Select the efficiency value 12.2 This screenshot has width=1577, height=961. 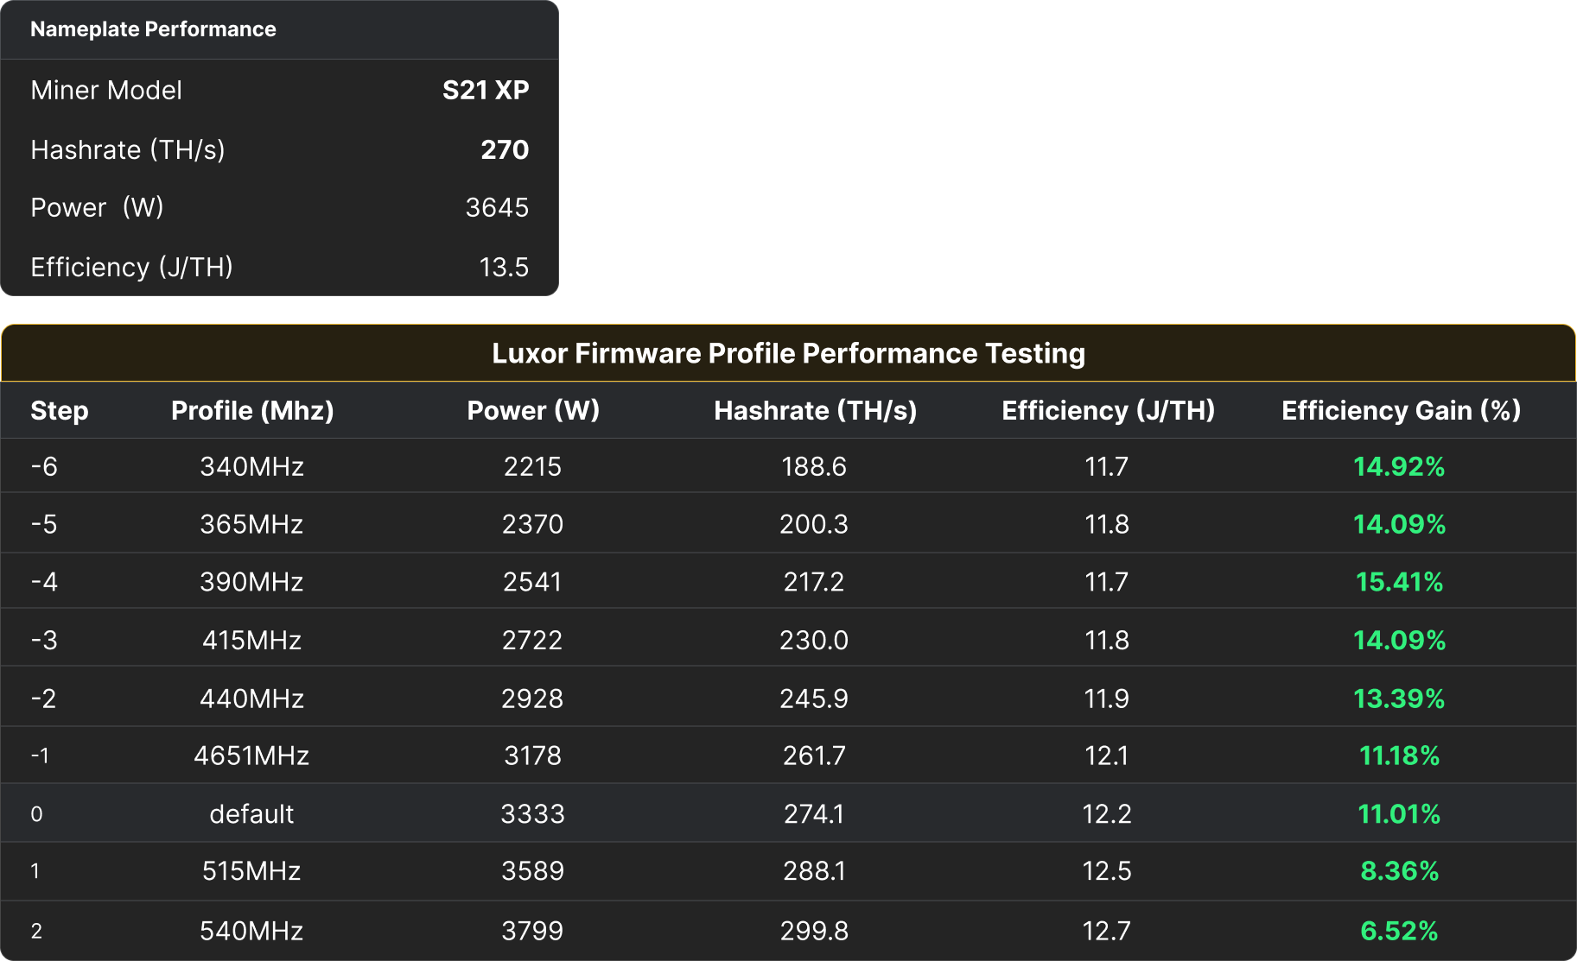[1107, 813]
